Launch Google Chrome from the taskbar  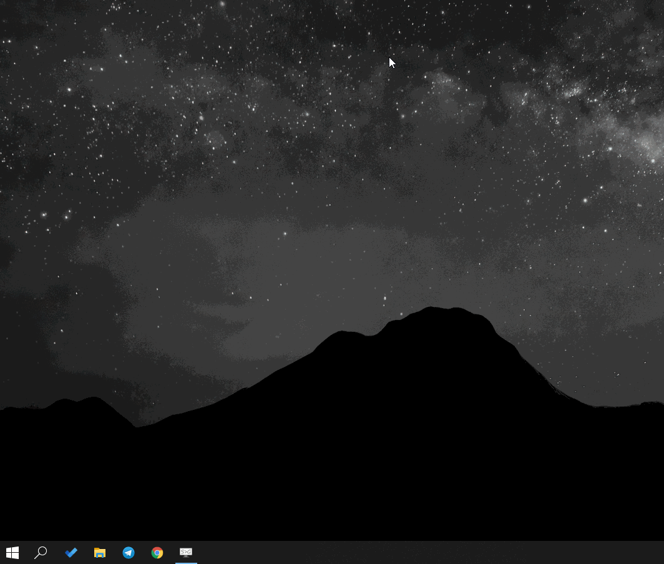point(157,553)
